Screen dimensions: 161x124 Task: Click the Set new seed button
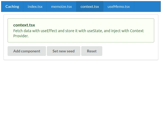(64, 51)
